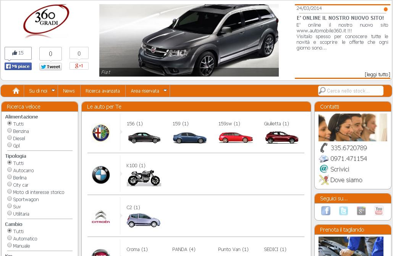
Task: Click the K100 (1) model link
Action: click(136, 165)
